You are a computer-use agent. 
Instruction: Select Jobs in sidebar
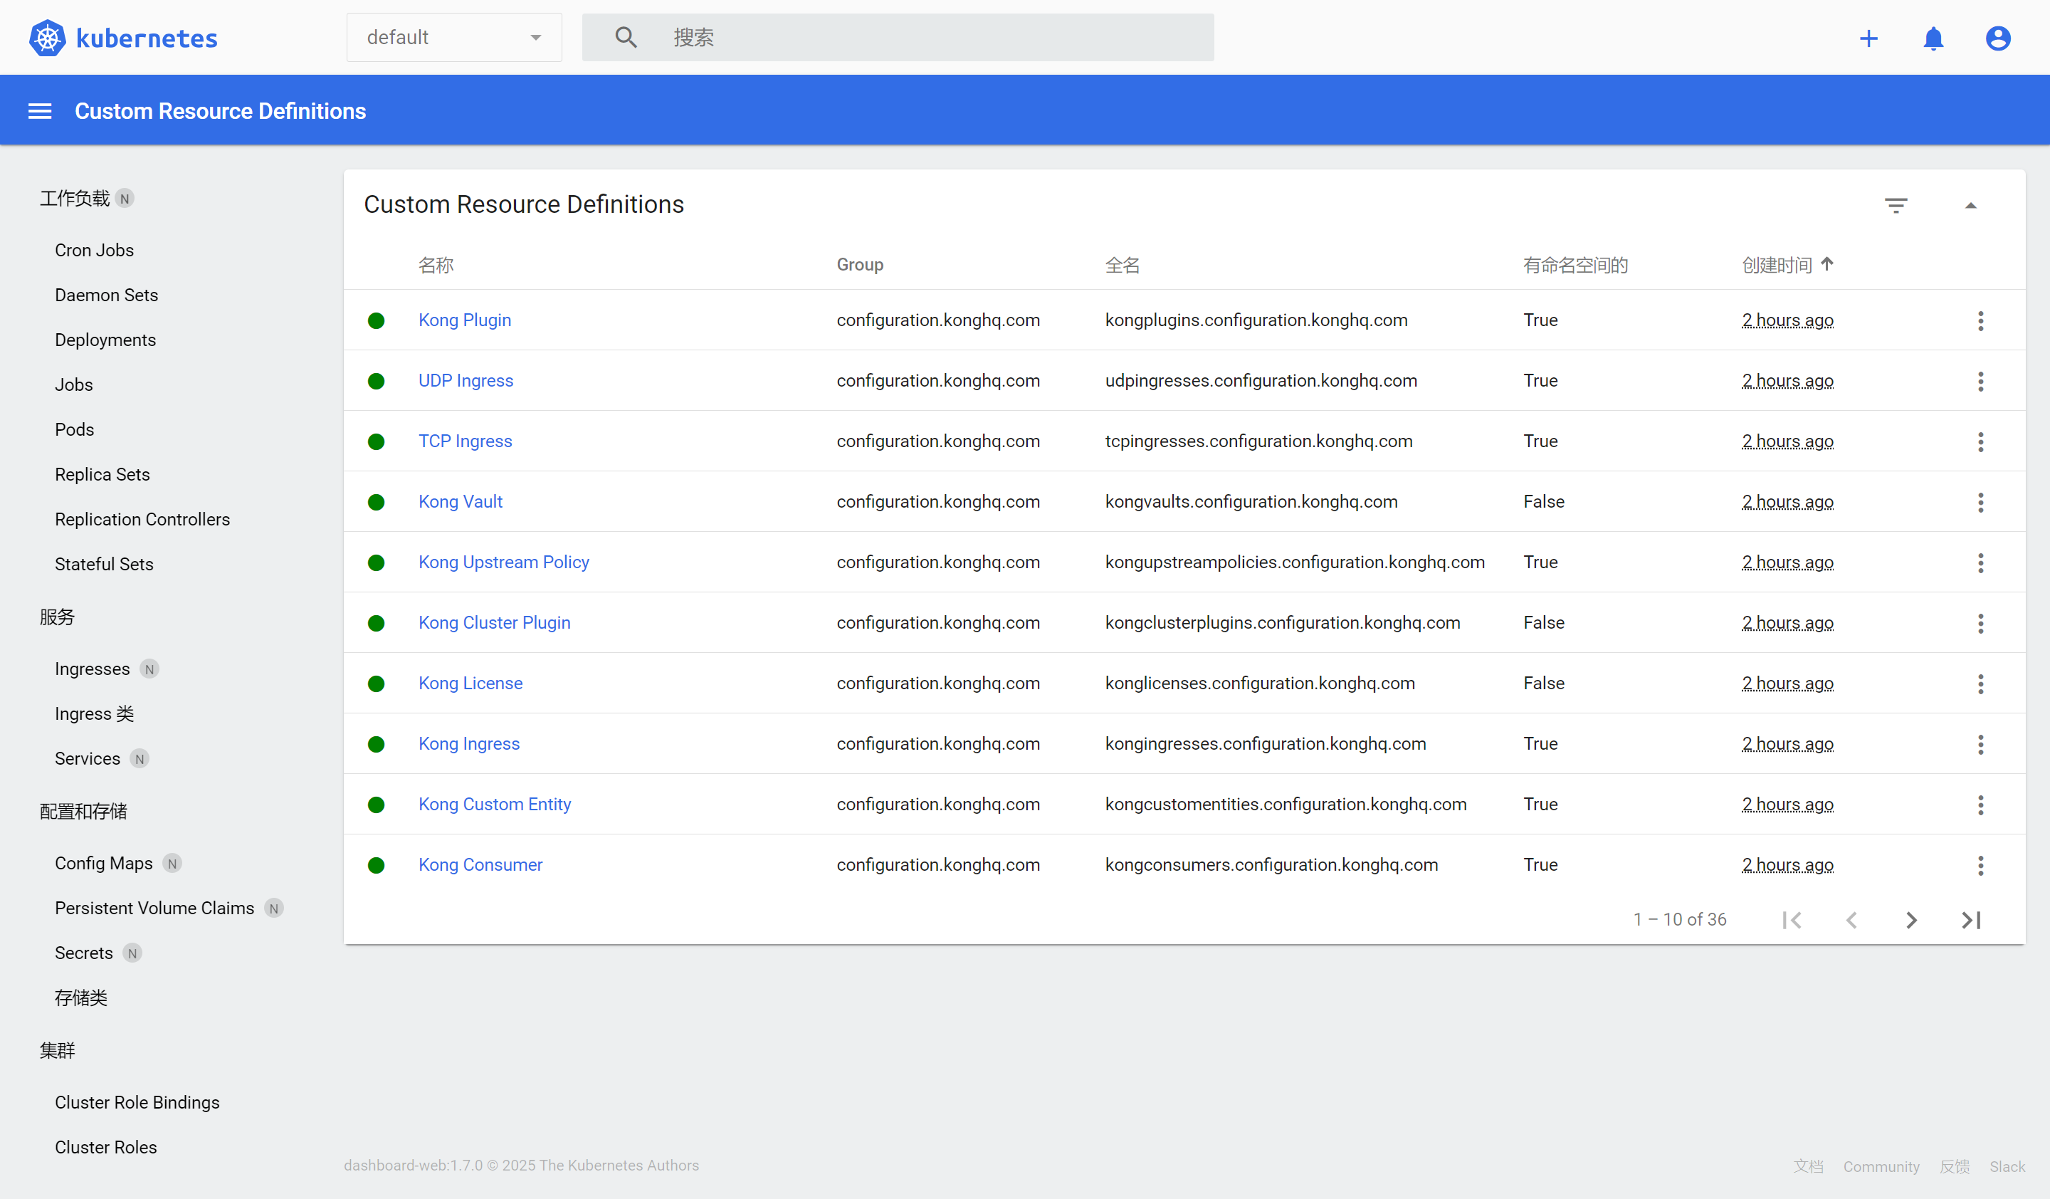[73, 384]
